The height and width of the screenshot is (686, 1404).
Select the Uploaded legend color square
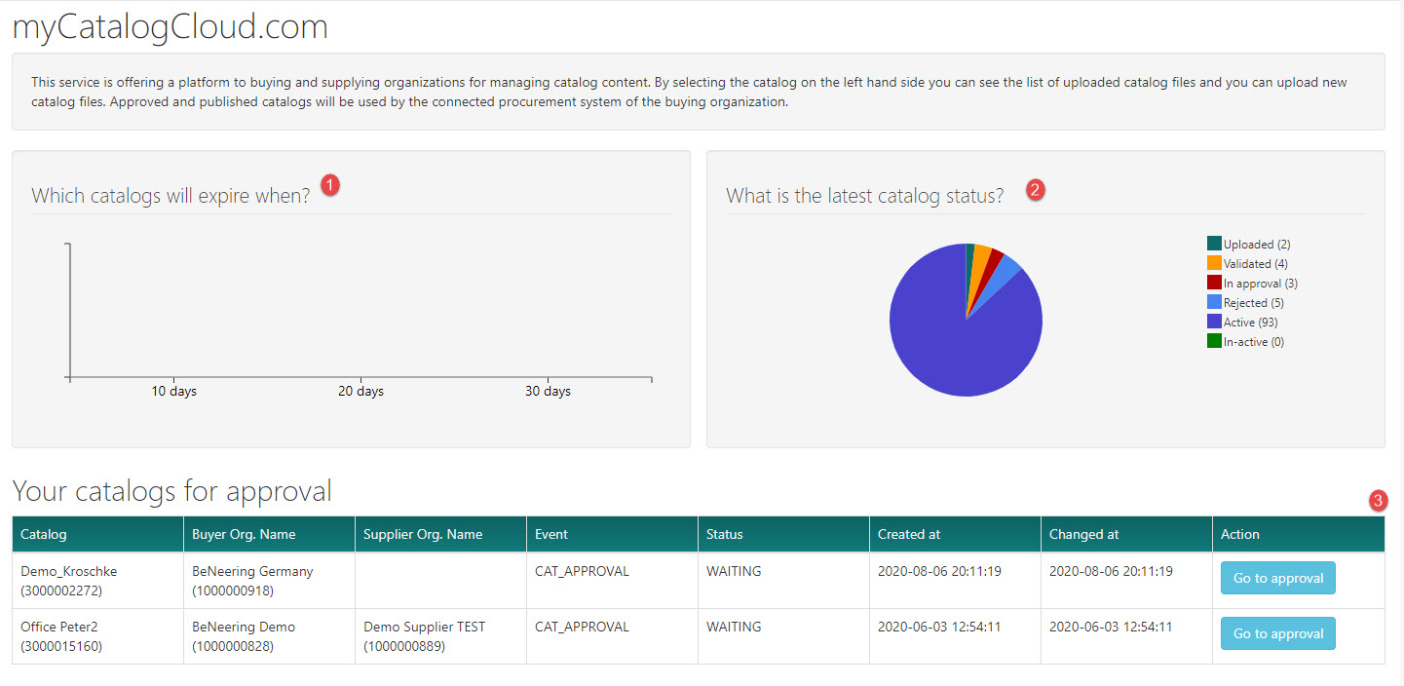pyautogui.click(x=1214, y=244)
